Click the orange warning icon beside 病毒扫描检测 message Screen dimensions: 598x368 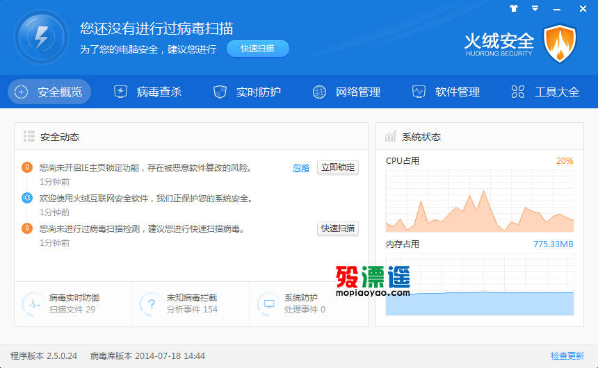[27, 228]
